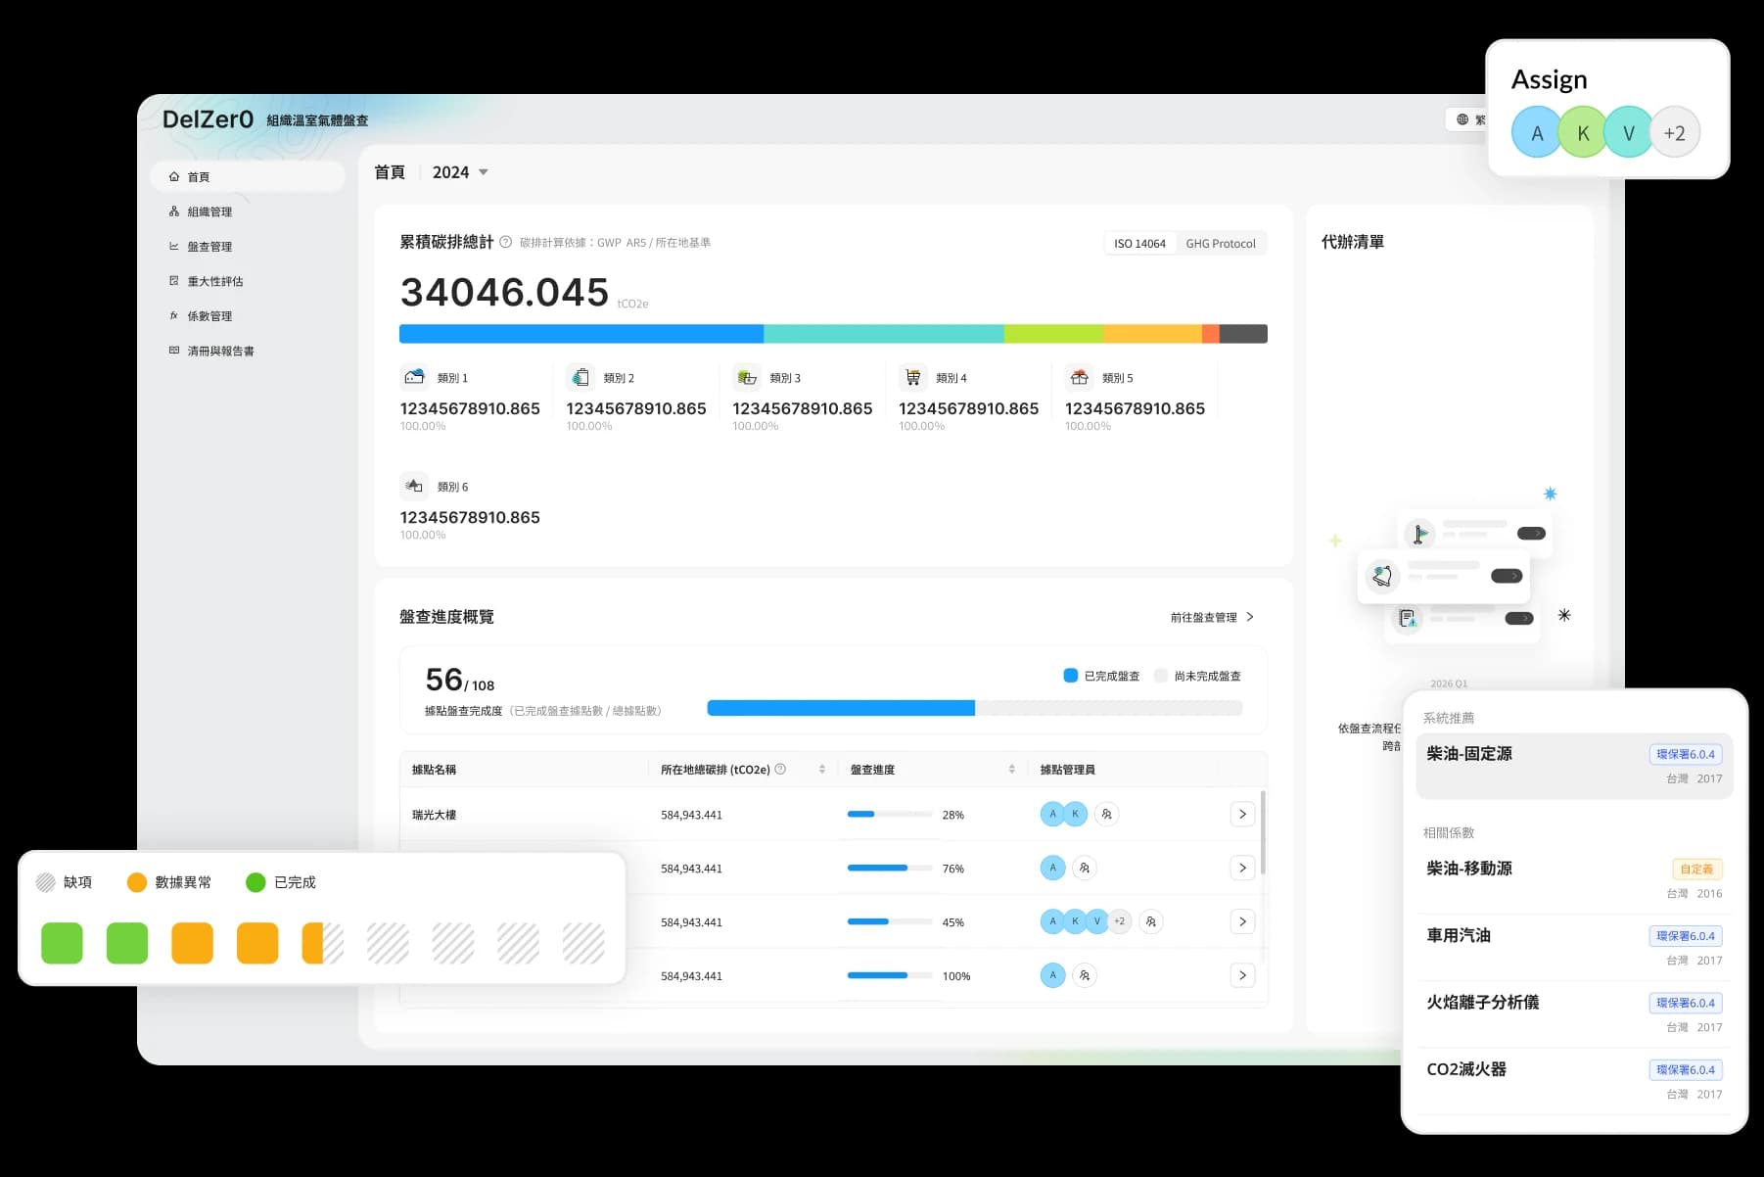Image resolution: width=1764 pixels, height=1177 pixels.
Task: Select the 柴油-固定源 recommended factor
Action: [x=1573, y=765]
